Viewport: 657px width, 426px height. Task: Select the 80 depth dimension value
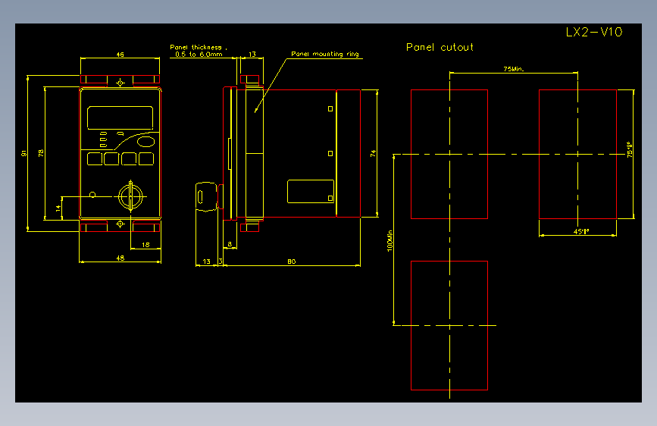pyautogui.click(x=292, y=262)
